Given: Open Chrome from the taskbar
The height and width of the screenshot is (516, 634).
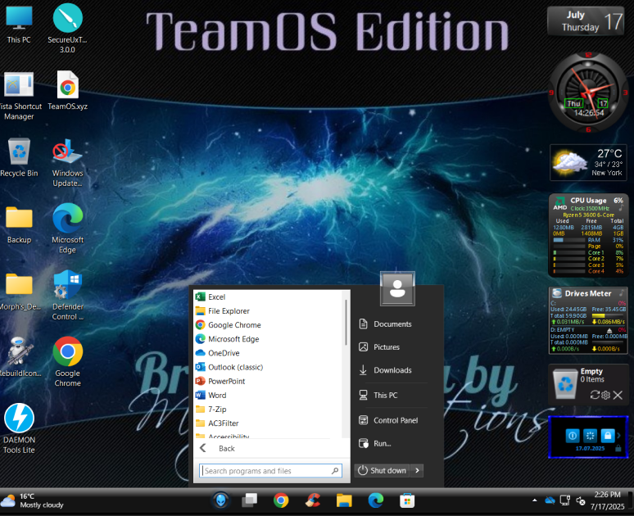Looking at the screenshot, I should click(281, 500).
